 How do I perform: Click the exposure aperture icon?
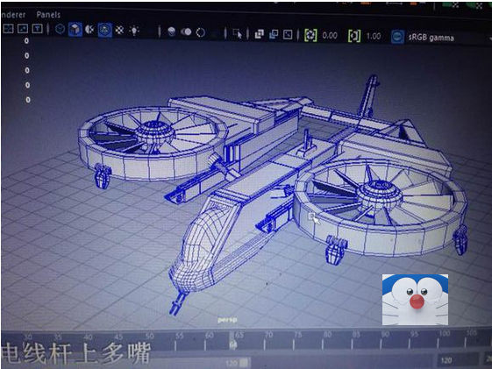[x=310, y=35]
